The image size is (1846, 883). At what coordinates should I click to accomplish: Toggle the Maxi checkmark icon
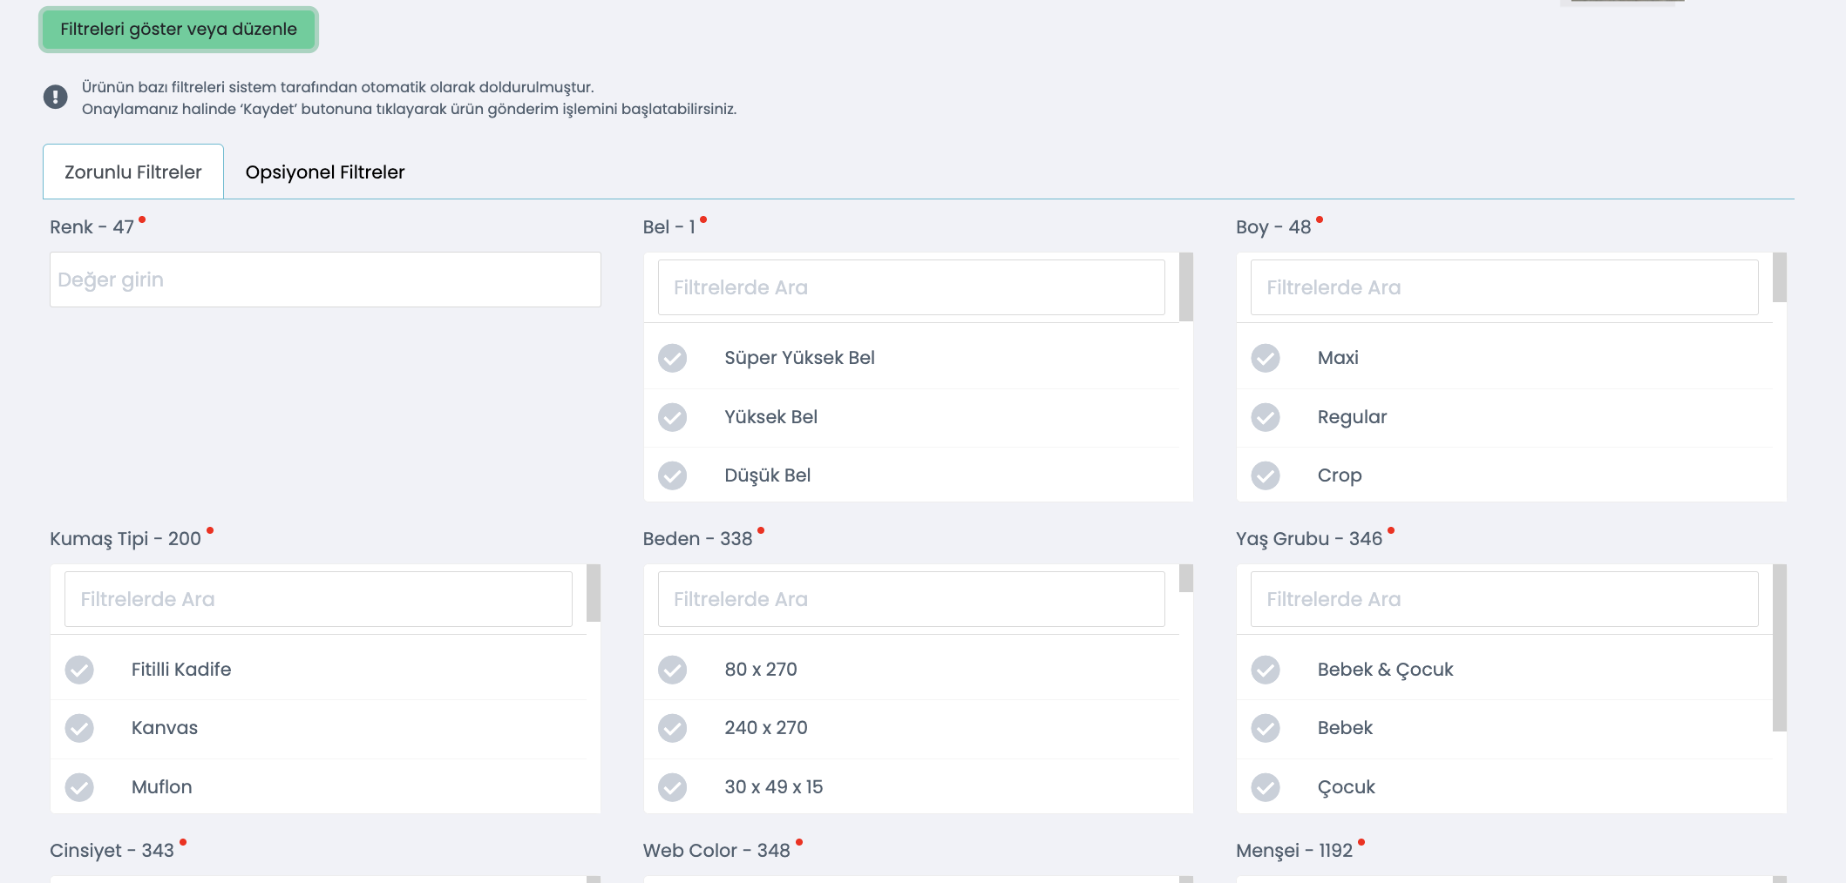(1266, 358)
